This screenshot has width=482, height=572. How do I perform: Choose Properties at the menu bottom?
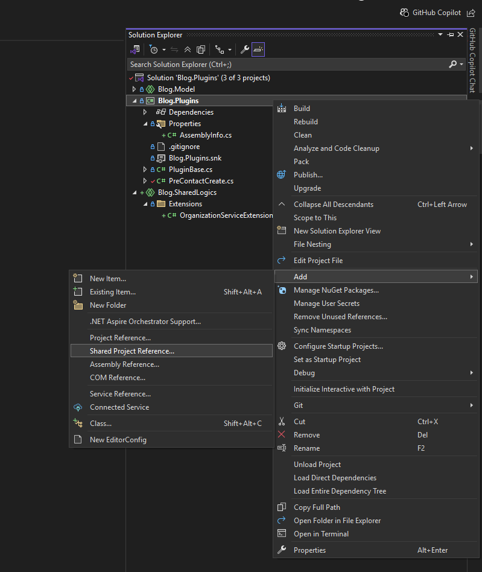376,550
